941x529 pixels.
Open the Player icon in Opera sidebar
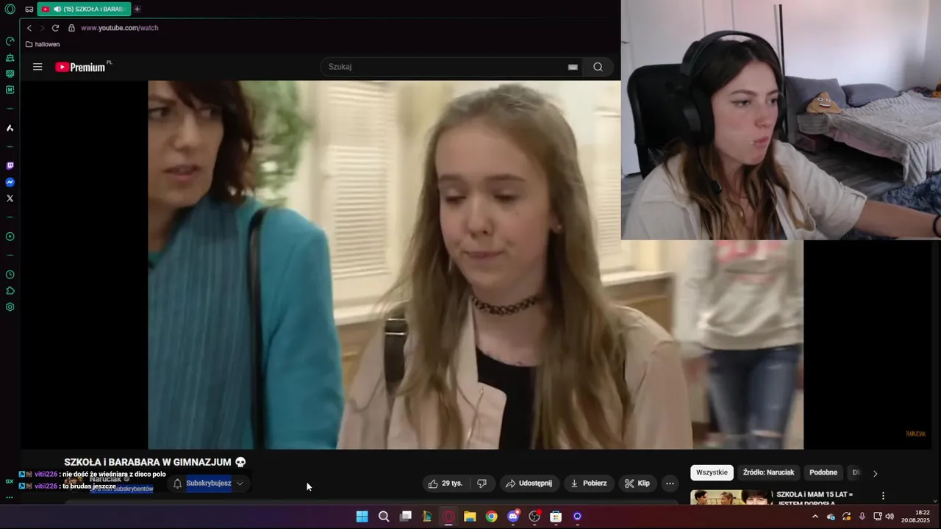click(x=10, y=237)
